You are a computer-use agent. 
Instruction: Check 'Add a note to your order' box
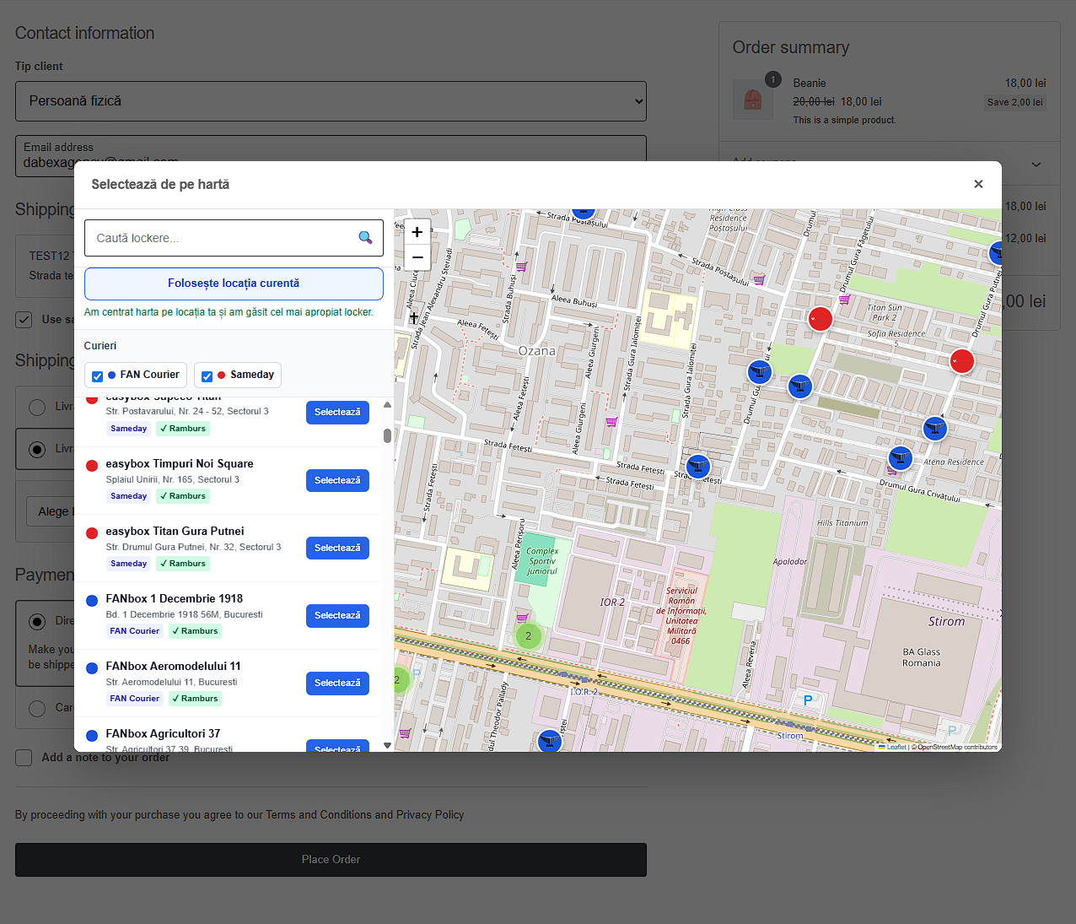24,758
